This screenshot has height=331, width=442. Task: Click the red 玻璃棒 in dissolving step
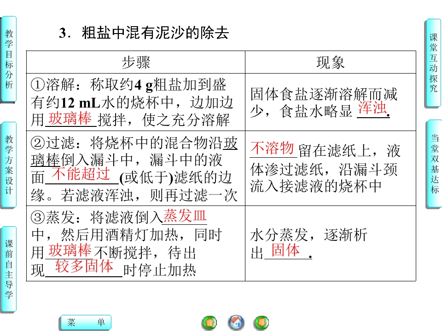70,118
